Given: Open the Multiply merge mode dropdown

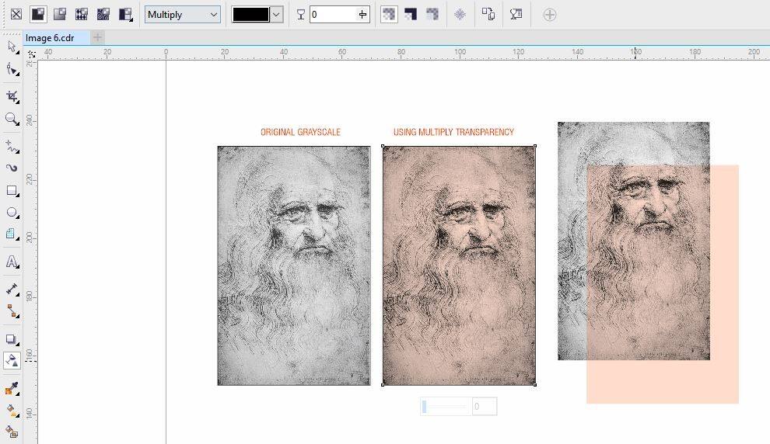Looking at the screenshot, I should (182, 15).
